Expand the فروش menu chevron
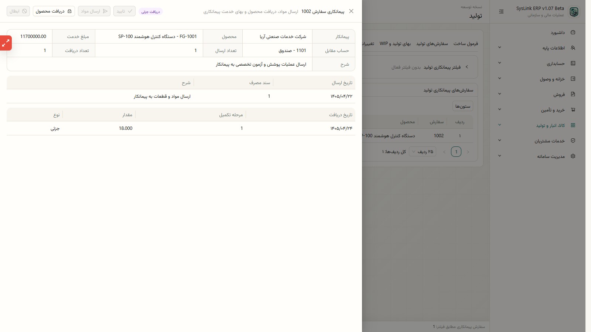This screenshot has height=332, width=591. (499, 94)
